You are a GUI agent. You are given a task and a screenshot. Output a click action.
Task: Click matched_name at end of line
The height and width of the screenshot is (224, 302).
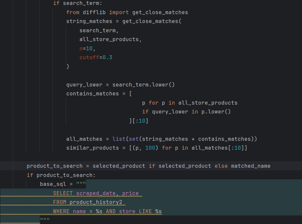coord(251,166)
